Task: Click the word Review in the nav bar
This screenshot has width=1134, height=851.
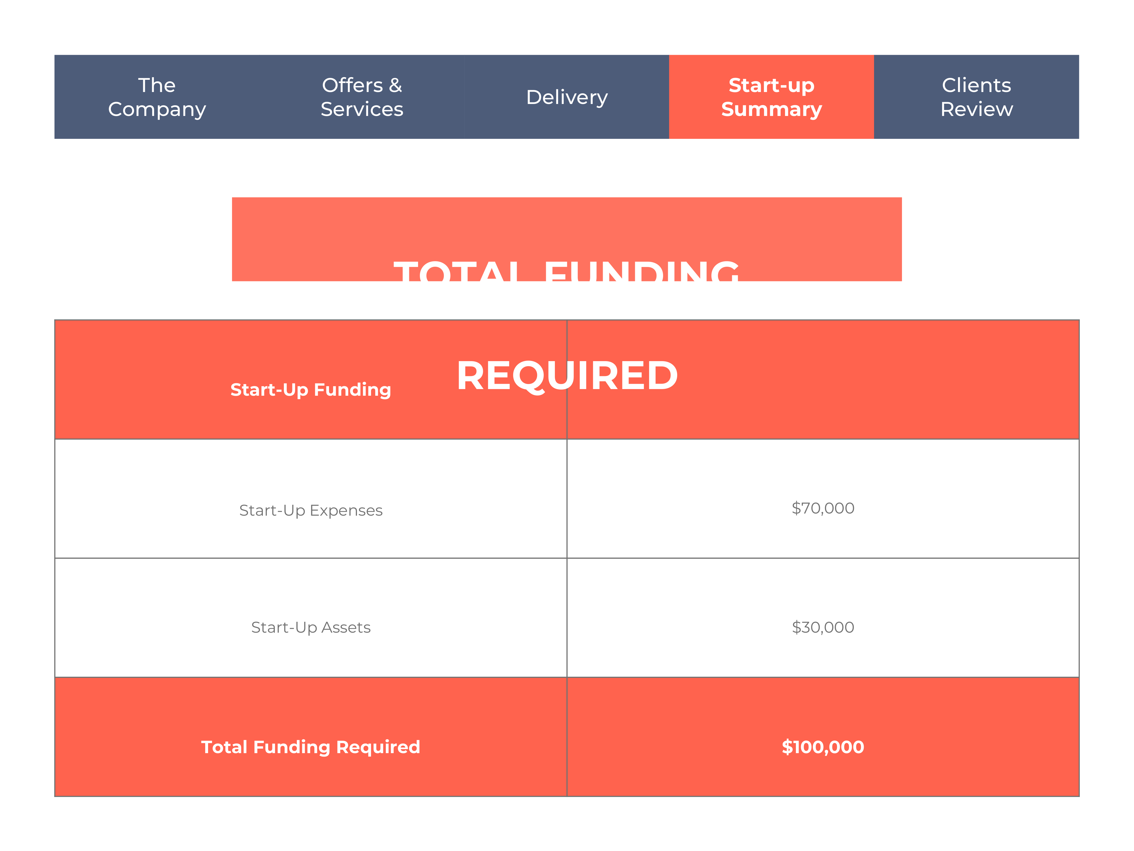Action: click(x=977, y=109)
